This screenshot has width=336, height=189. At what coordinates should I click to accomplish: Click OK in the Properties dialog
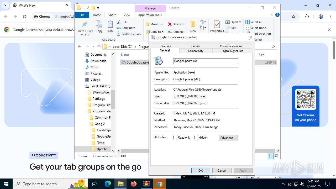pyautogui.click(x=201, y=171)
